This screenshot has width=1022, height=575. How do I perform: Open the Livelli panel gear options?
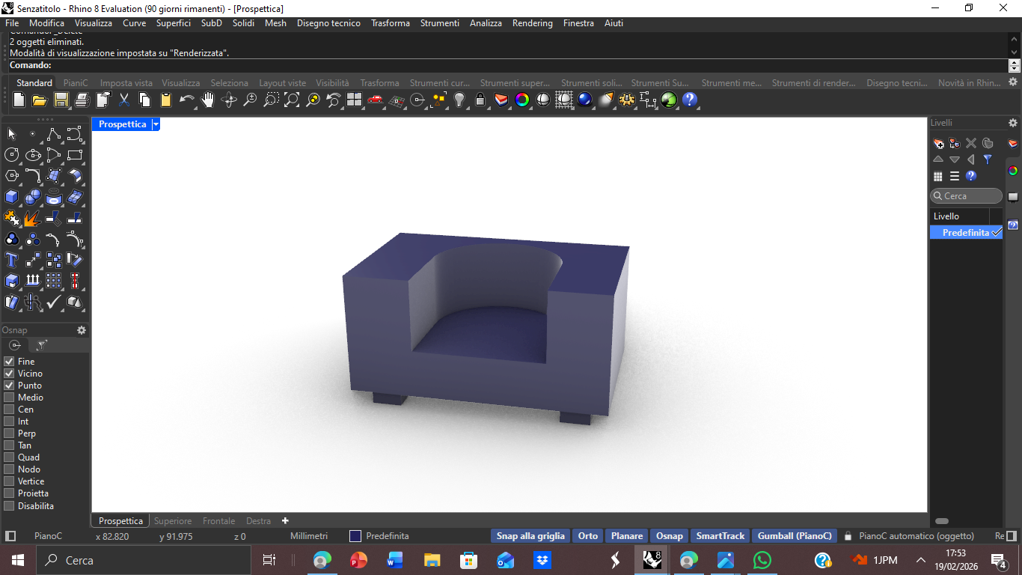coord(1012,123)
